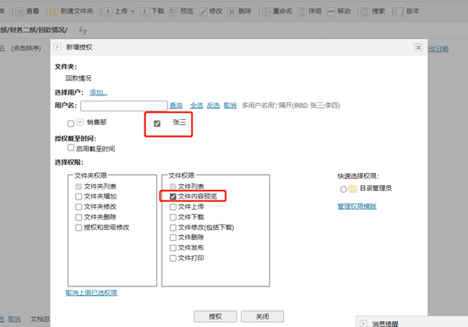468x327 pixels.
Task: Check 文件删除 permission
Action: coord(173,237)
